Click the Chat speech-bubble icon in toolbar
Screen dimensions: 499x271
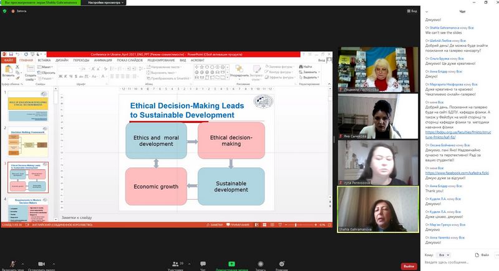(203, 264)
